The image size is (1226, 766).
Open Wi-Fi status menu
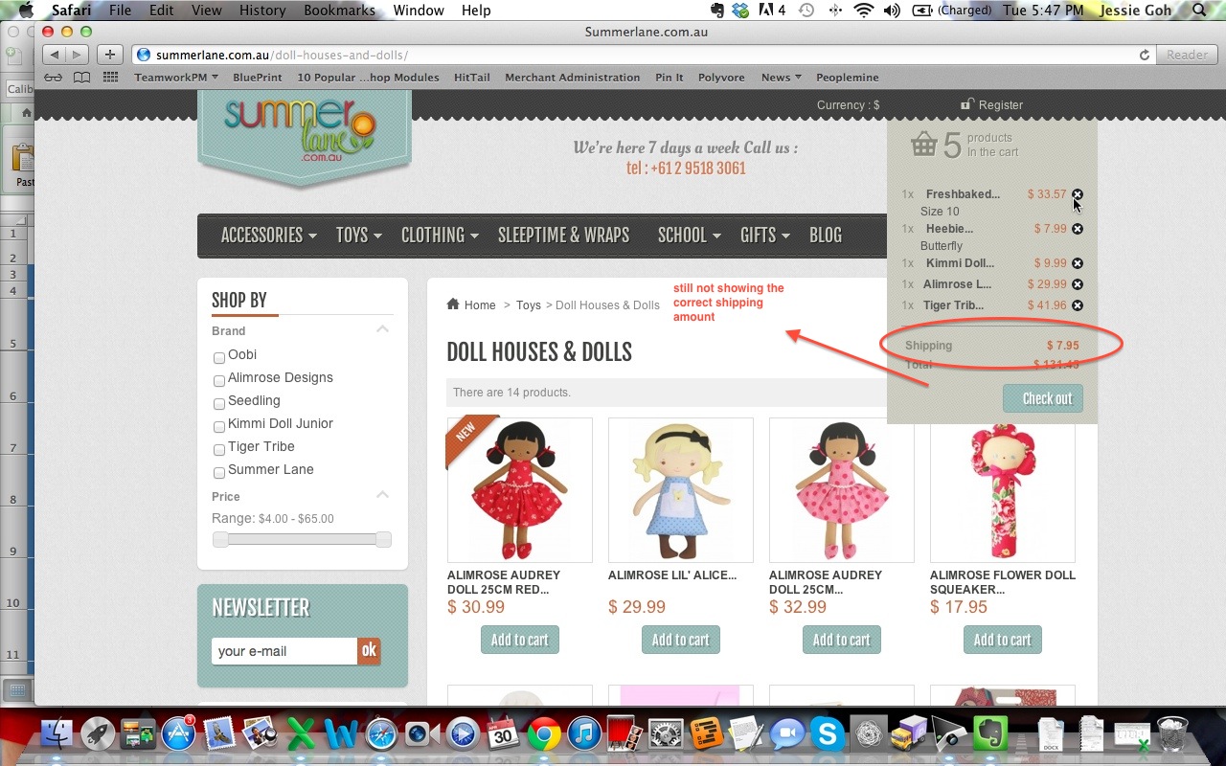pyautogui.click(x=864, y=11)
